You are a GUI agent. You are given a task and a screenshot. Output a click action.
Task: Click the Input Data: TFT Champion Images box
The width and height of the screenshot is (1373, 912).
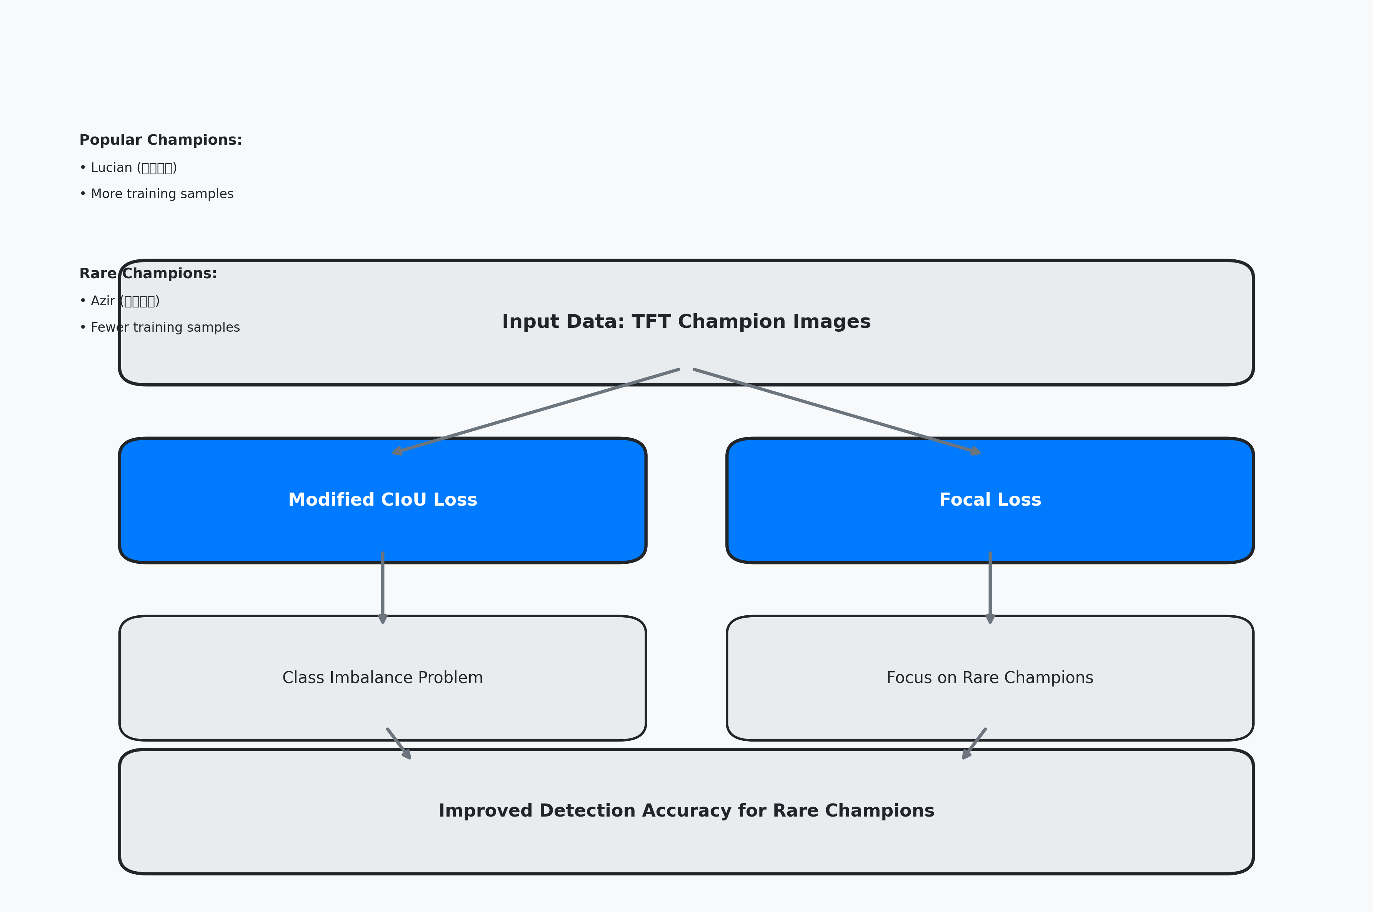coord(686,322)
